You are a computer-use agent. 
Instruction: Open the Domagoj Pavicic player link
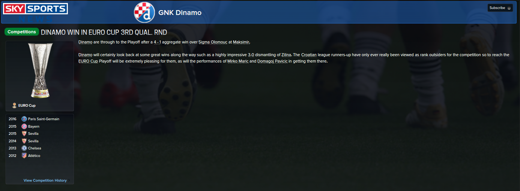(x=272, y=61)
